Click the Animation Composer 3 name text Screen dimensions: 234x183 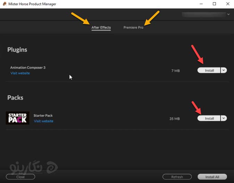[28, 68]
